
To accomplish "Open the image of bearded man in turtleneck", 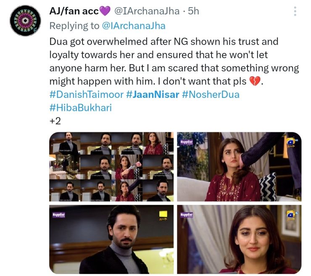I will pyautogui.click(x=111, y=239).
